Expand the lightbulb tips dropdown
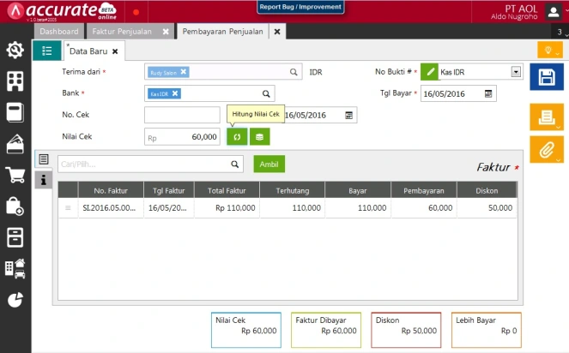This screenshot has width=569, height=353. pos(550,51)
